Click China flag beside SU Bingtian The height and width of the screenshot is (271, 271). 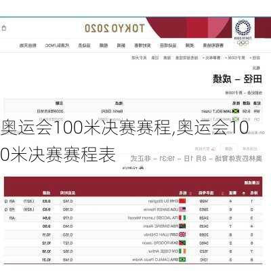(x=182, y=201)
